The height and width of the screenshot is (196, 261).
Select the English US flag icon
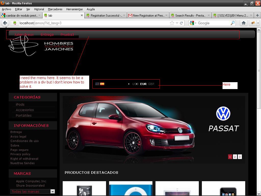click(x=97, y=84)
